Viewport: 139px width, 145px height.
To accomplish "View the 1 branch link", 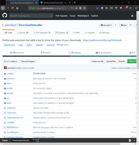I will coord(45,53).
